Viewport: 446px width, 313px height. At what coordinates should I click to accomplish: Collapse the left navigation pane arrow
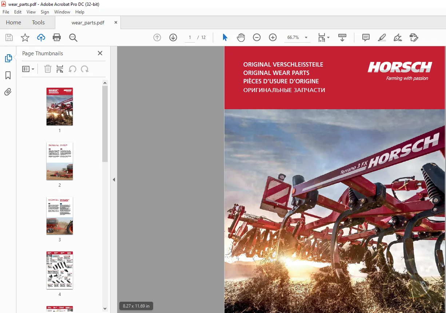tap(114, 179)
